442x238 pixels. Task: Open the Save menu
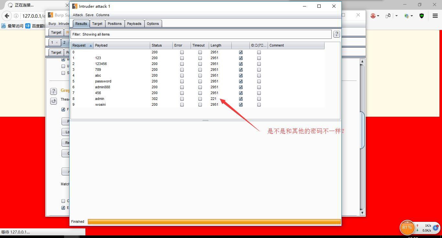pyautogui.click(x=89, y=15)
